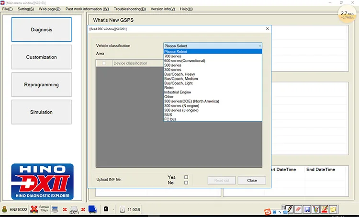The height and width of the screenshot is (217, 359).
Task: Open the Help(H) menu
Action: click(x=186, y=9)
